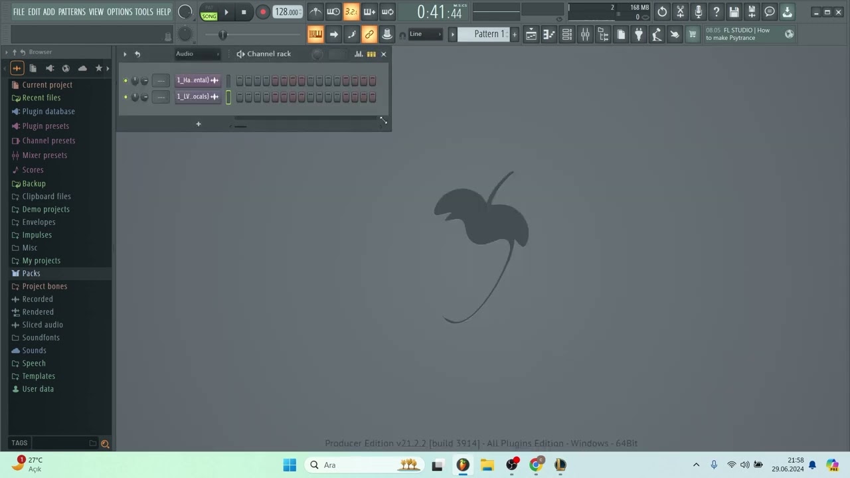This screenshot has width=850, height=478.
Task: Toggle step sequencer view icon in Channel rack
Action: click(x=371, y=54)
